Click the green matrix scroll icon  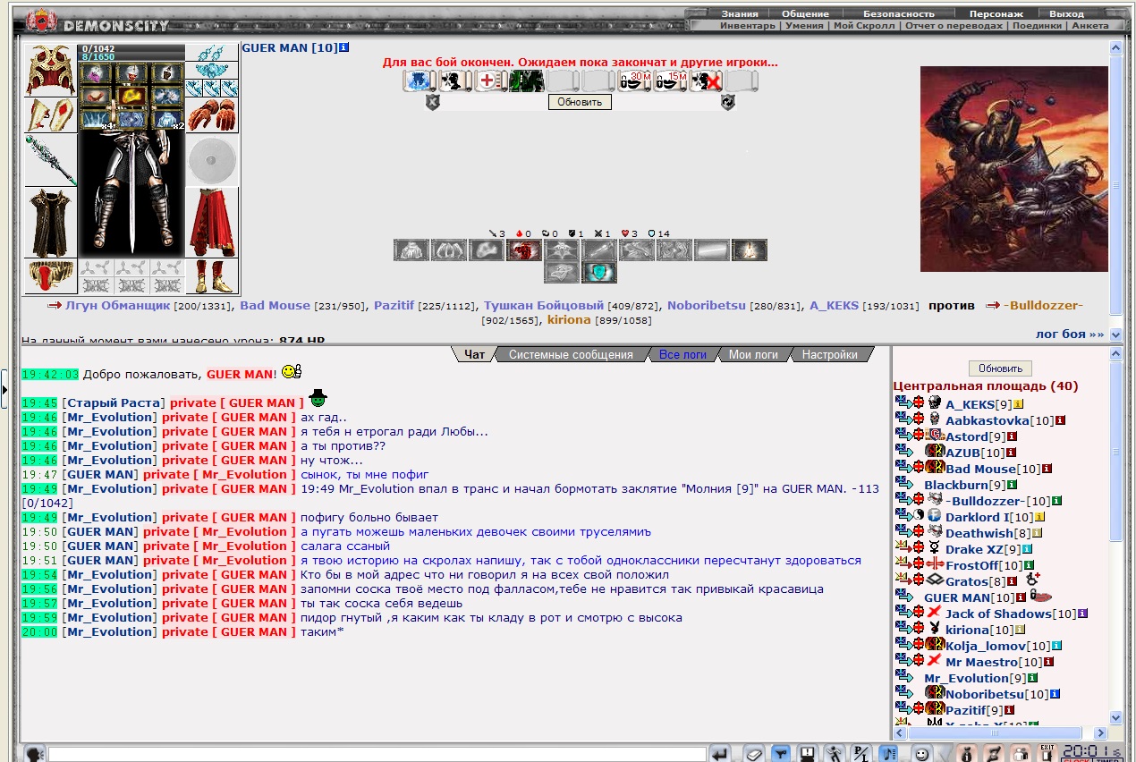(526, 81)
